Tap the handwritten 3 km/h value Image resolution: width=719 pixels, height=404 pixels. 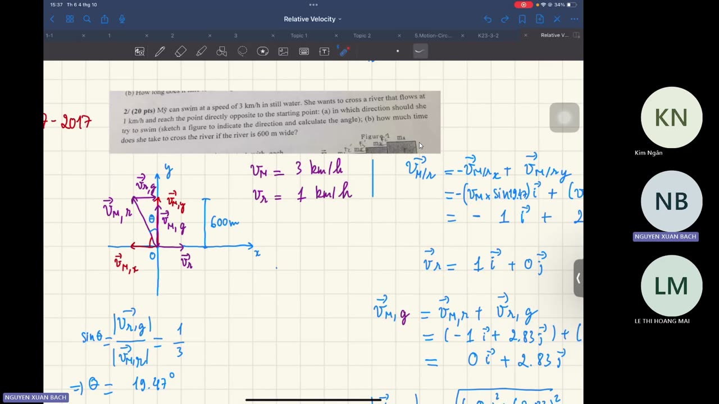click(x=319, y=168)
